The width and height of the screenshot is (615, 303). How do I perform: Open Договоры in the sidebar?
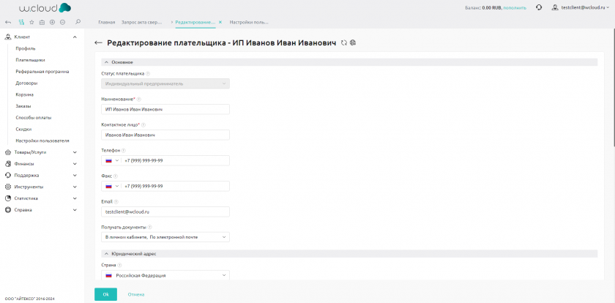pos(26,83)
